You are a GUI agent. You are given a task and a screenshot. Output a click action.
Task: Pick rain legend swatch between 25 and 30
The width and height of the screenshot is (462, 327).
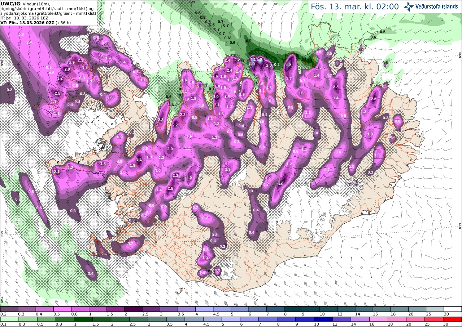434,319
